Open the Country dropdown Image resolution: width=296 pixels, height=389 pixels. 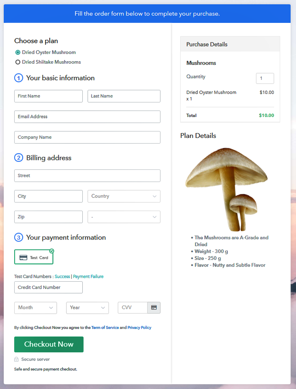pos(124,196)
